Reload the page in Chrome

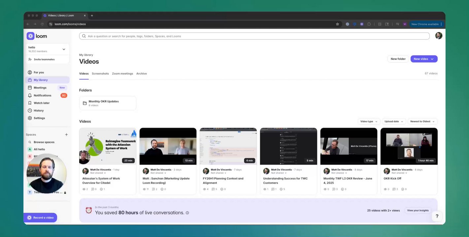point(42,24)
